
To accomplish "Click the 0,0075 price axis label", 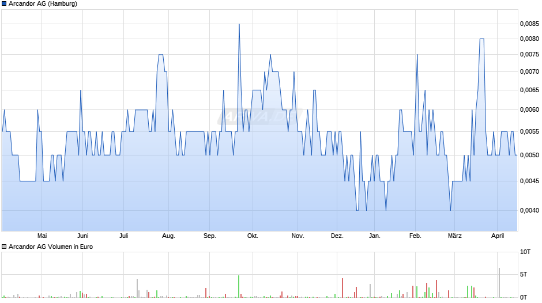I will pos(529,54).
